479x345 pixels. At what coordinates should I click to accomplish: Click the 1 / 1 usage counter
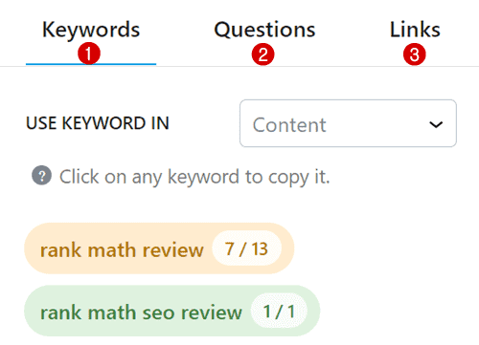pyautogui.click(x=279, y=311)
